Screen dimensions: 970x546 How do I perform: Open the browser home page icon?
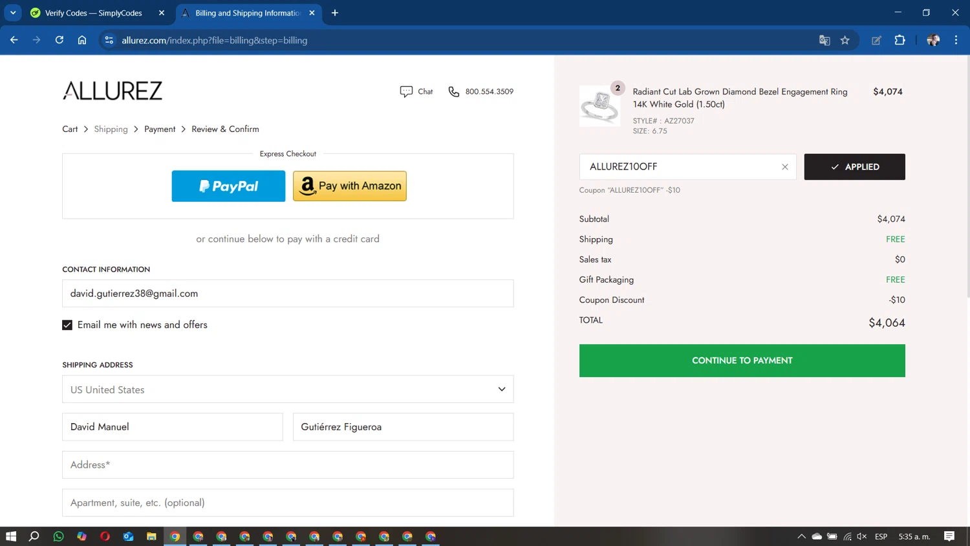click(x=82, y=40)
